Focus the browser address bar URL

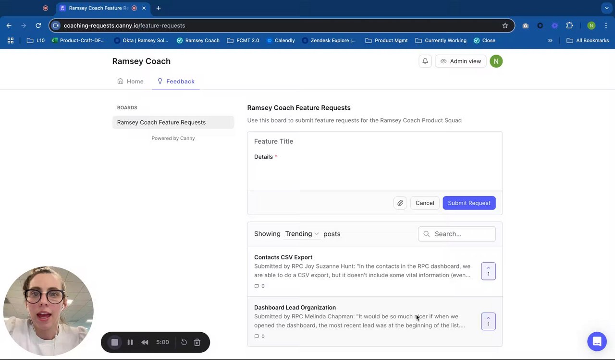tap(124, 25)
